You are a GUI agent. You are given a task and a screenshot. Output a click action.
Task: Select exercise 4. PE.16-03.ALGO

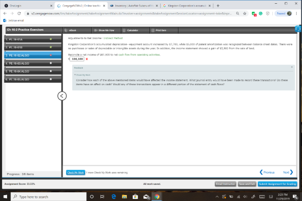coord(33,63)
